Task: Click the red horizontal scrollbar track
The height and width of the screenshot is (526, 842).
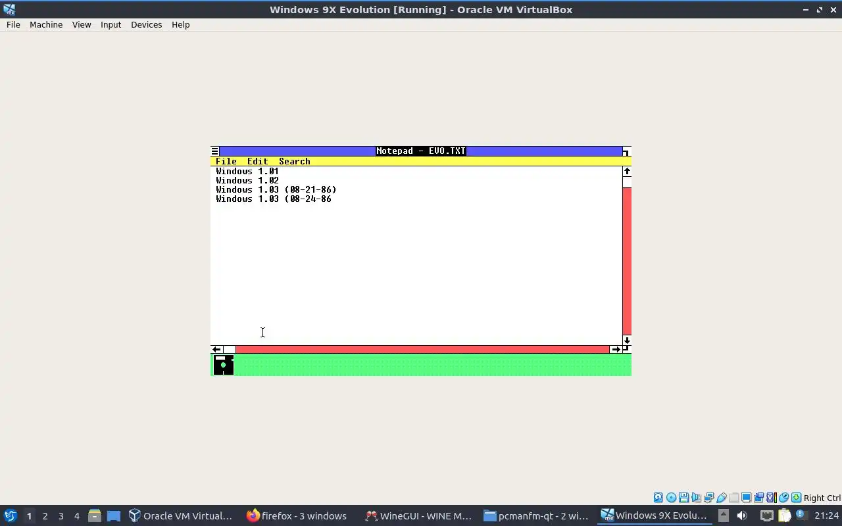Action: click(422, 349)
